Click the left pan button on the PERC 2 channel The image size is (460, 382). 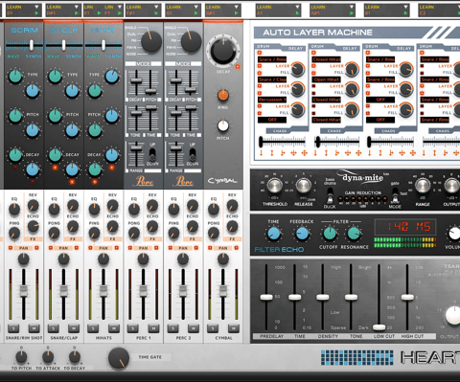(170, 248)
